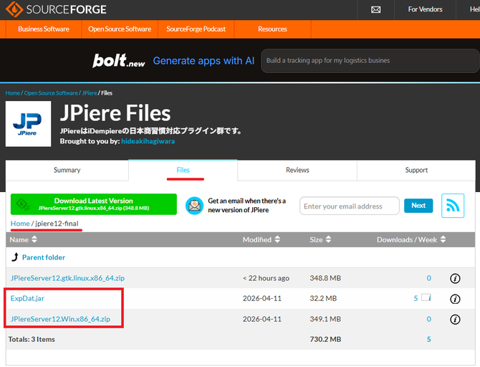
Task: Click the bolt.new logo in ad
Action: click(119, 60)
